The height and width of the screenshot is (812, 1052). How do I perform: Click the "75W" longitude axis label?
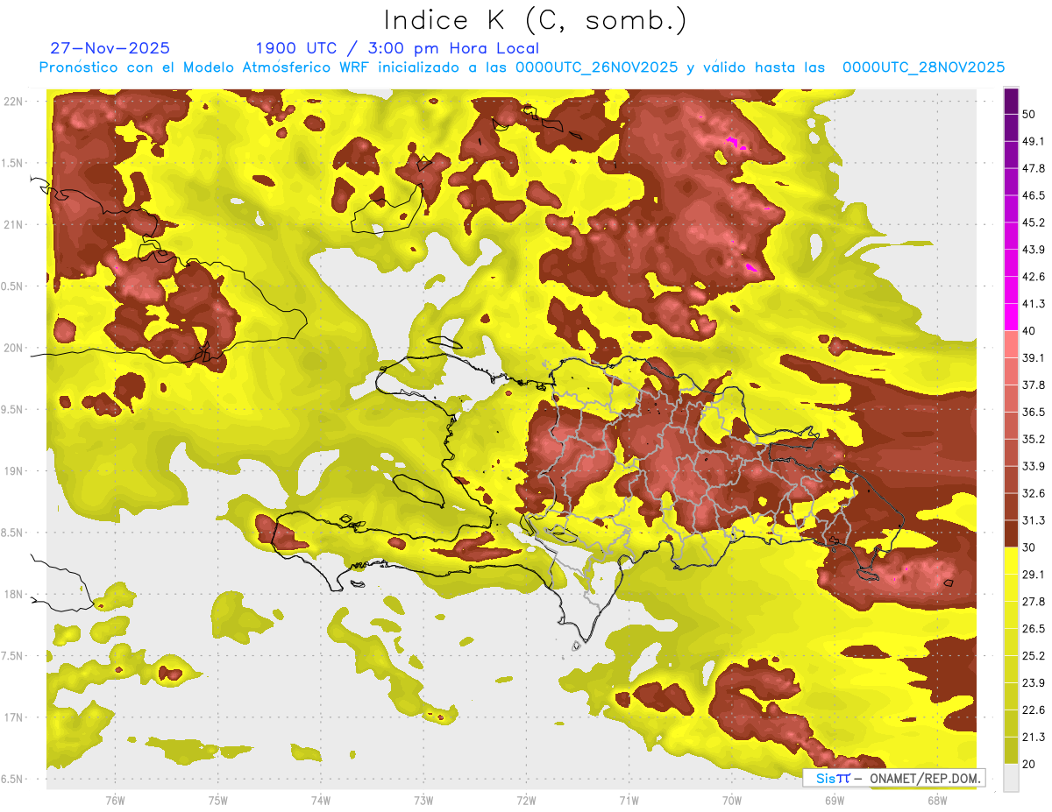(x=217, y=800)
